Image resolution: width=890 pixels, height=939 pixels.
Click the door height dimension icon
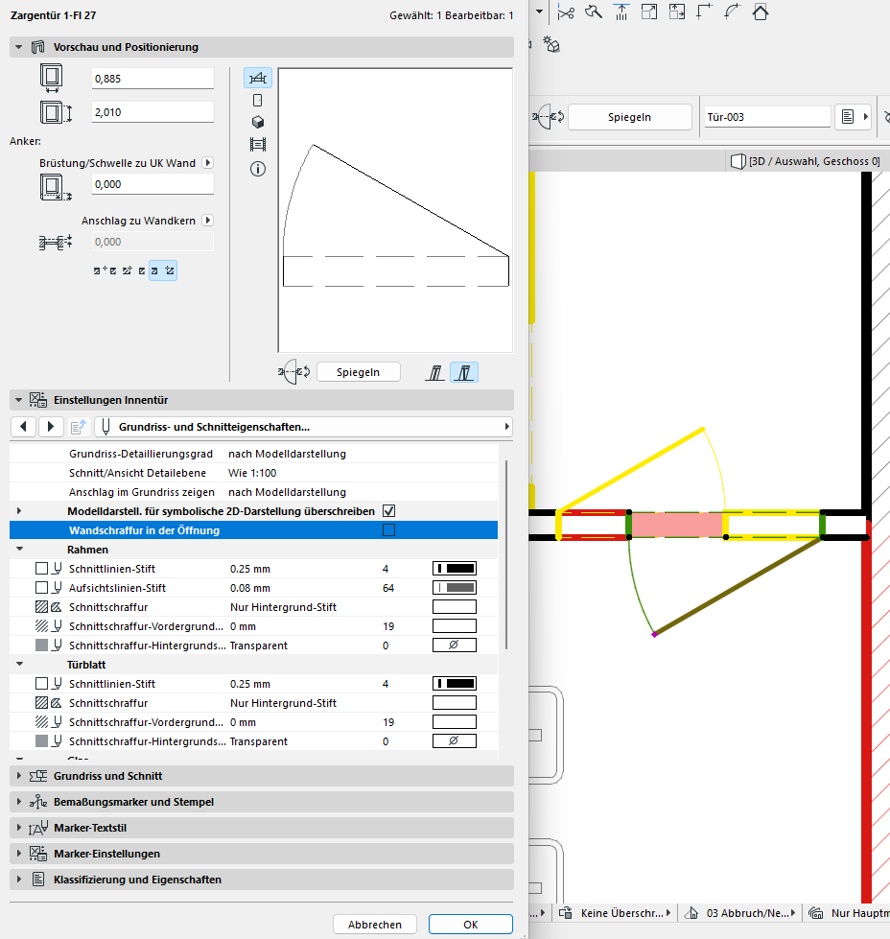click(56, 112)
